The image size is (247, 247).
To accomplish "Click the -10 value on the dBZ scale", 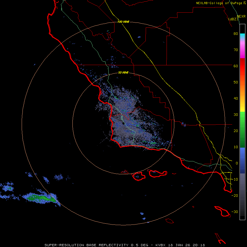I will [235, 179].
